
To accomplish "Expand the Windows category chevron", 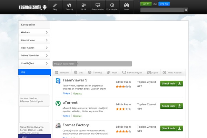I will 47,32.
